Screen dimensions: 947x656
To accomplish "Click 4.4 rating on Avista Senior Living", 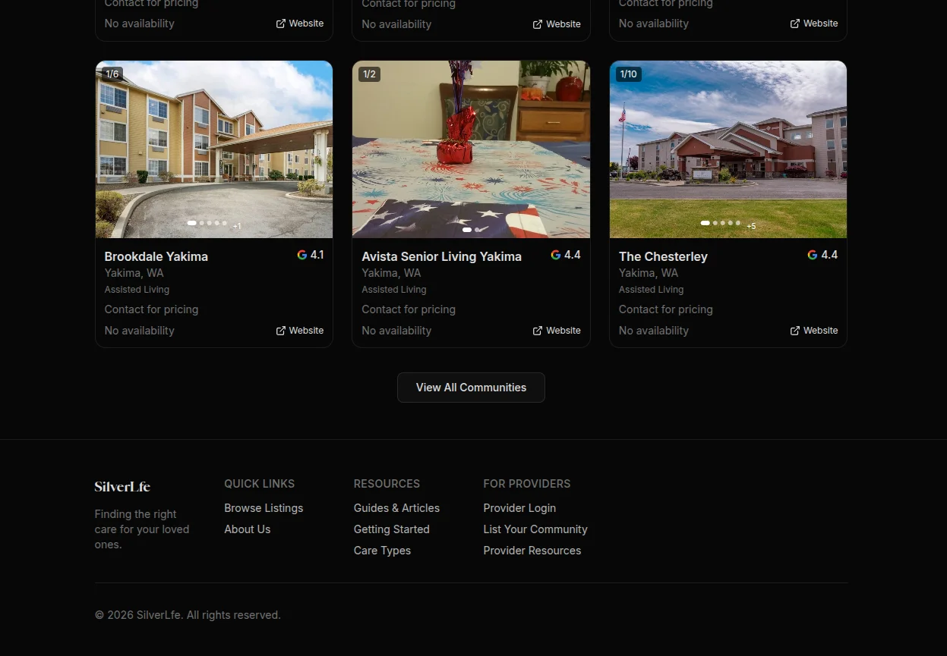I will tap(573, 255).
